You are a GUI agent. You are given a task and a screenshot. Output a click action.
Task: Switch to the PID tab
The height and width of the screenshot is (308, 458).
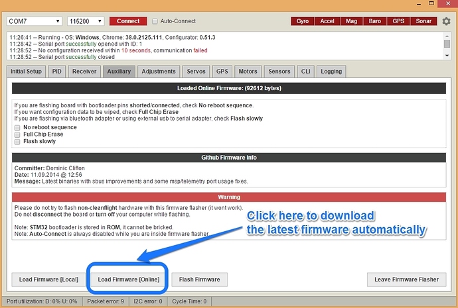click(56, 72)
